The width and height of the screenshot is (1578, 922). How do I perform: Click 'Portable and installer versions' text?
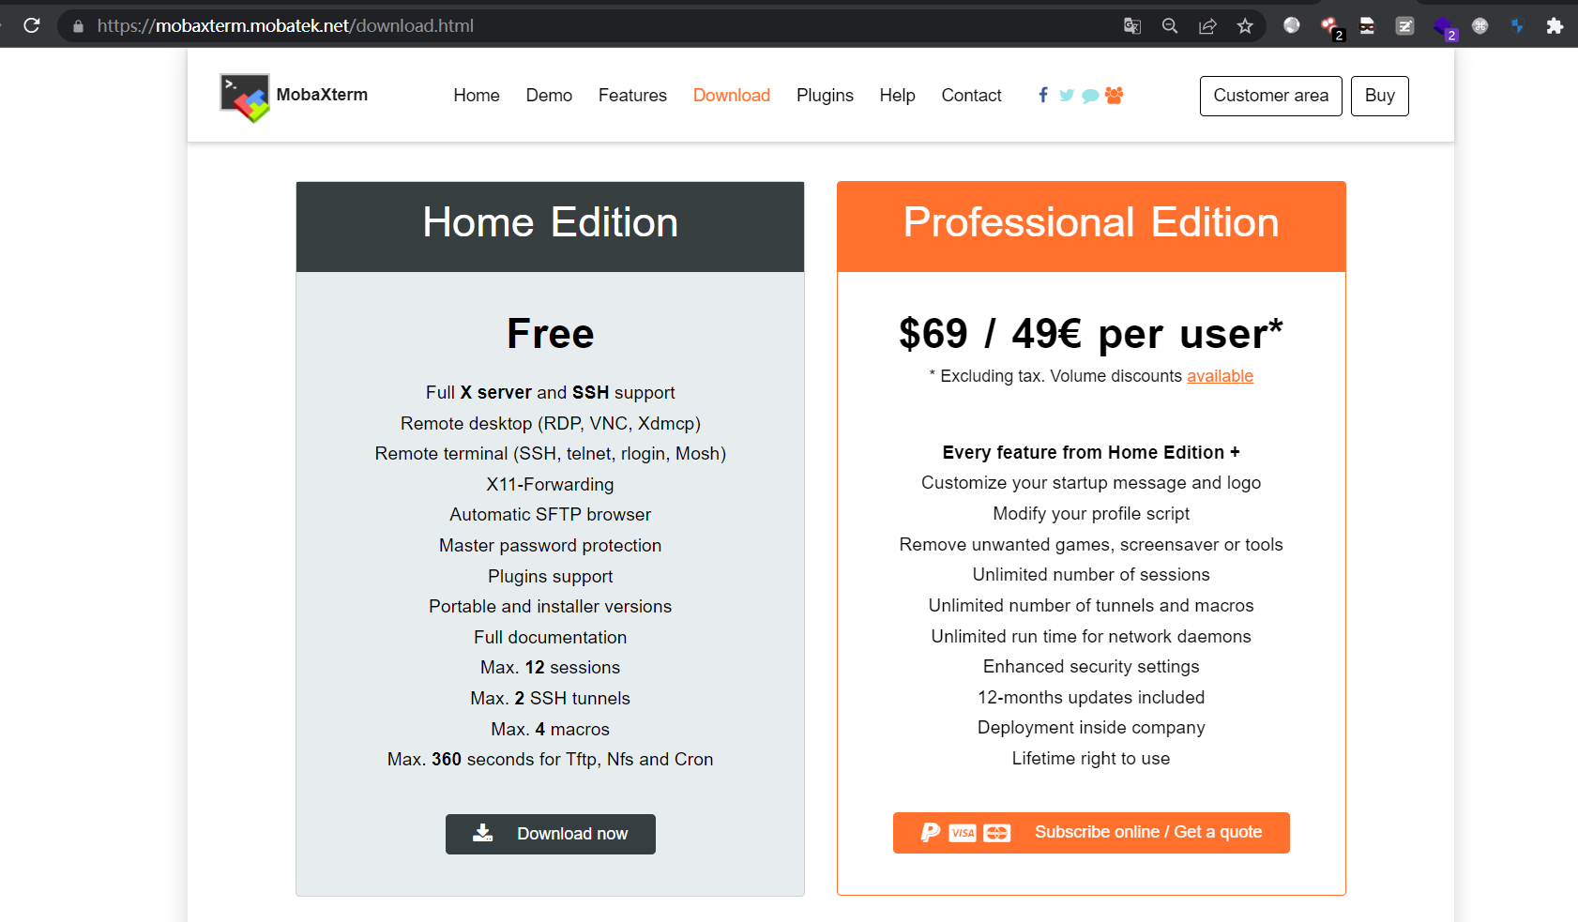click(x=551, y=607)
